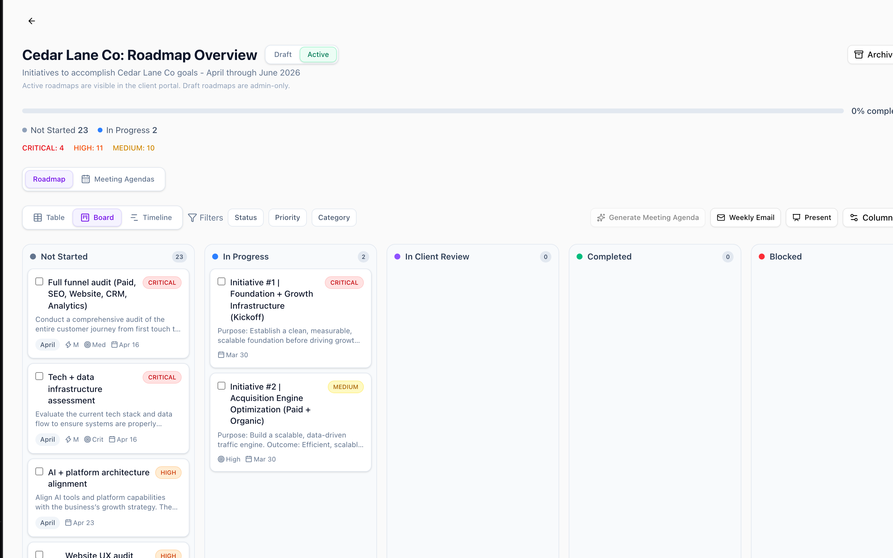Open the Status filter dropdown

tap(246, 218)
